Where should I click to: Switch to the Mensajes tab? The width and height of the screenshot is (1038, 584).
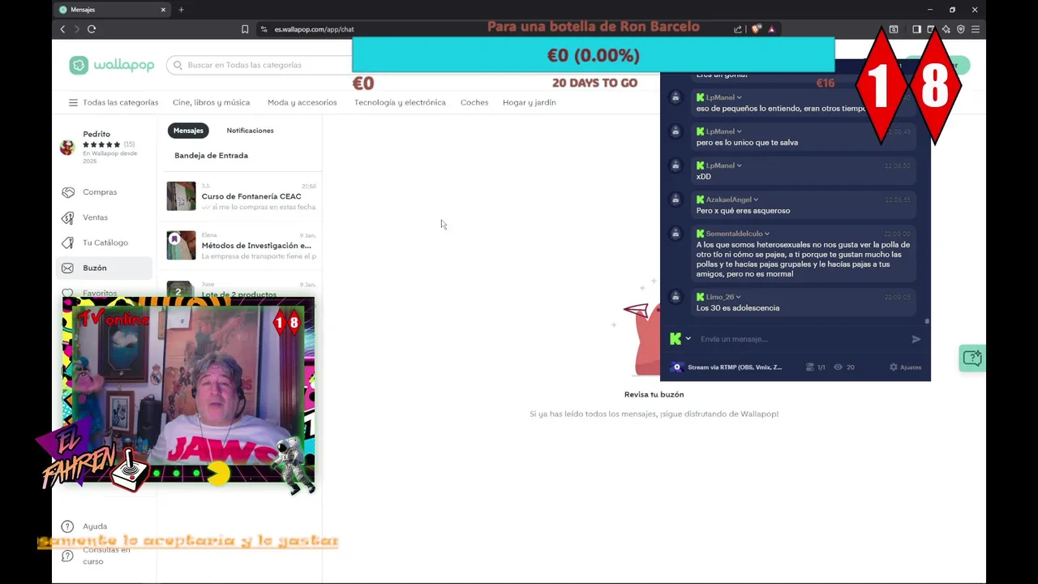click(x=188, y=131)
